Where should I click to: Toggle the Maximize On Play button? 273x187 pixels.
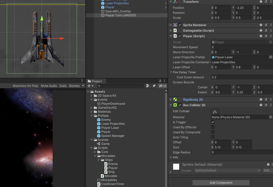pyautogui.click(x=25, y=86)
